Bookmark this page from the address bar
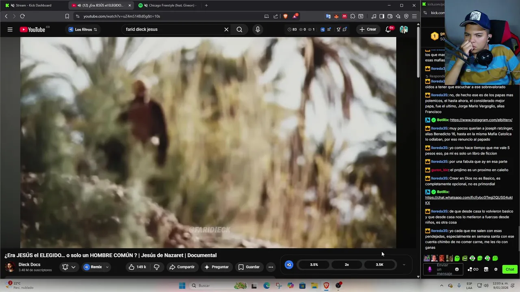This screenshot has height=292, width=520. (67, 16)
